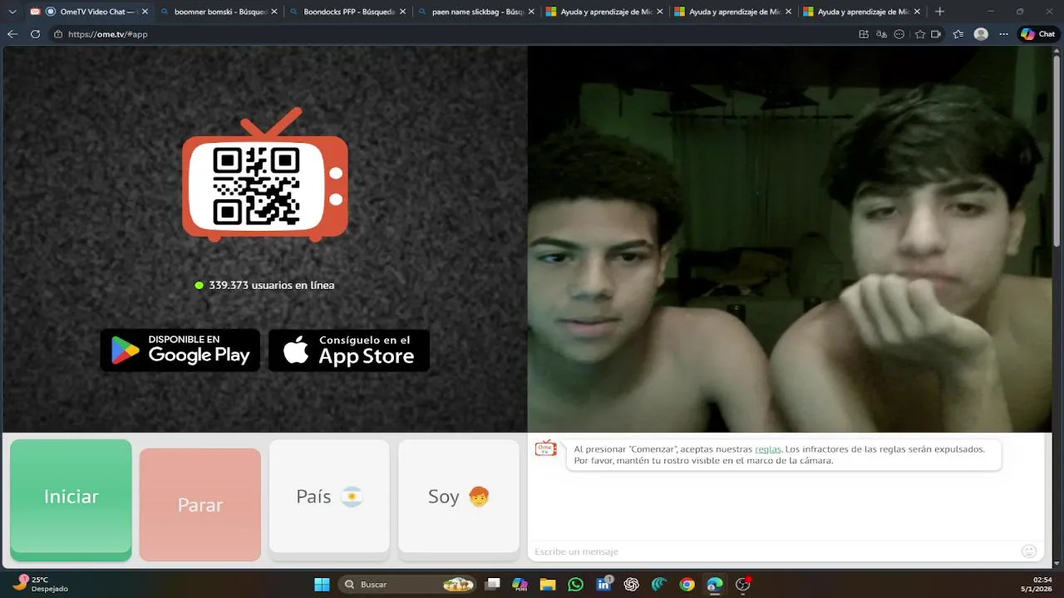Click the Escribe un mensaje field
The width and height of the screenshot is (1064, 598).
(x=773, y=551)
